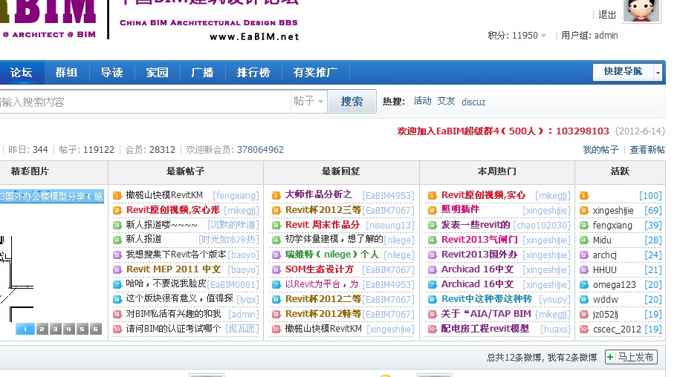680x377 pixels.
Task: Open the 导读 guide tab
Action: [112, 72]
